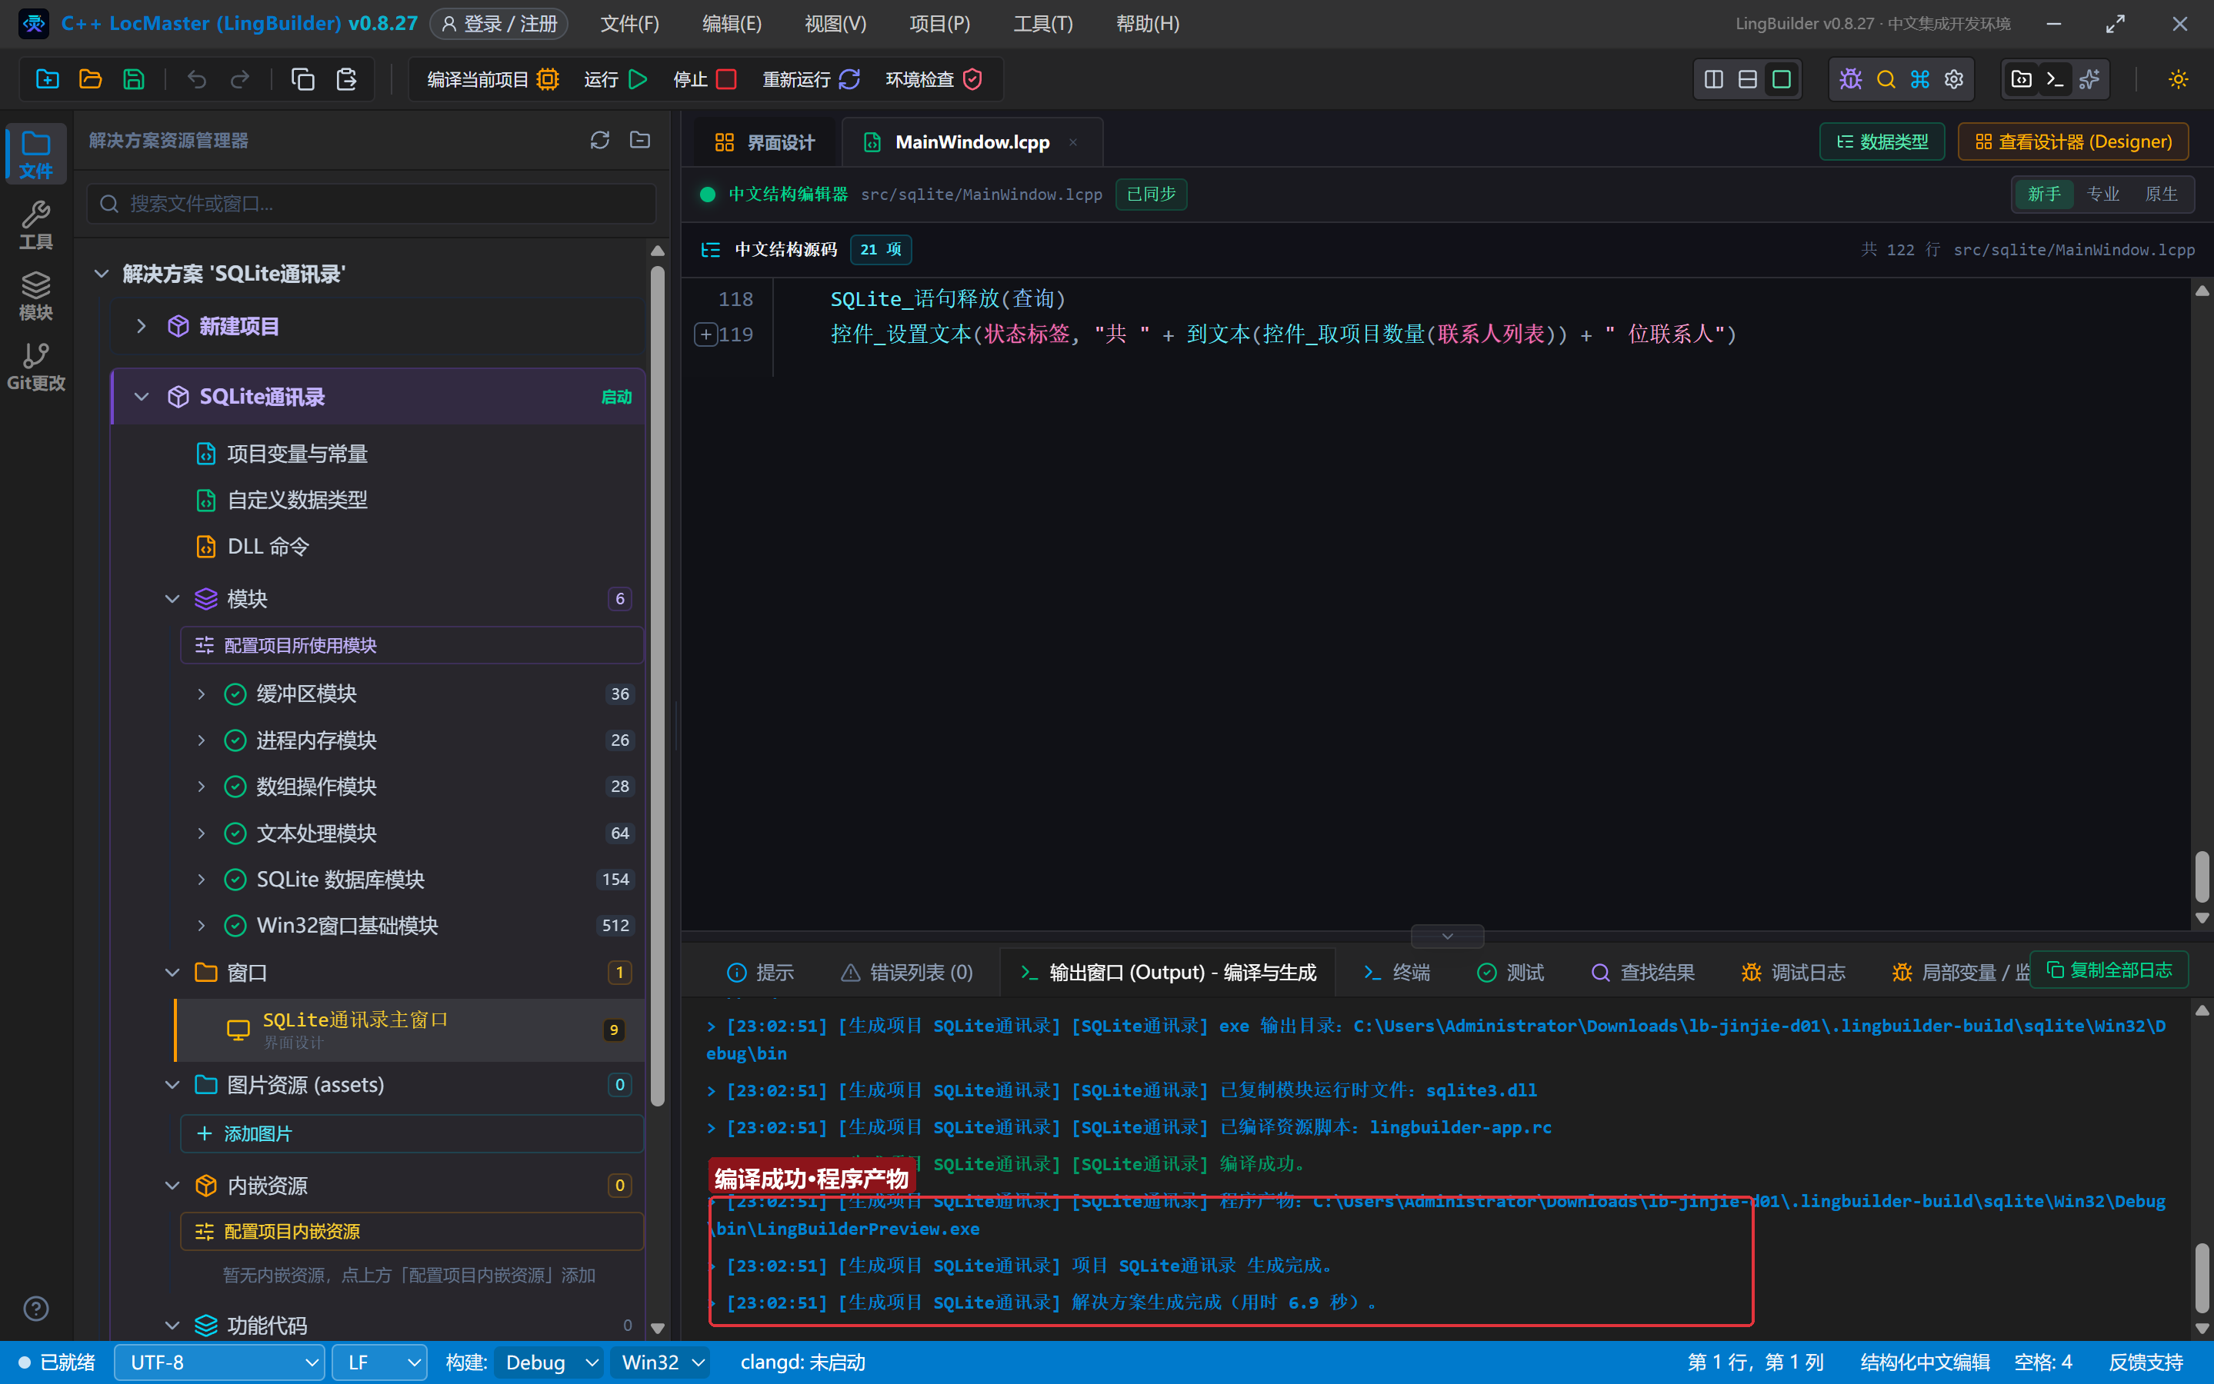Switch to vertical split layout
This screenshot has width=2214, height=1384.
1713,80
